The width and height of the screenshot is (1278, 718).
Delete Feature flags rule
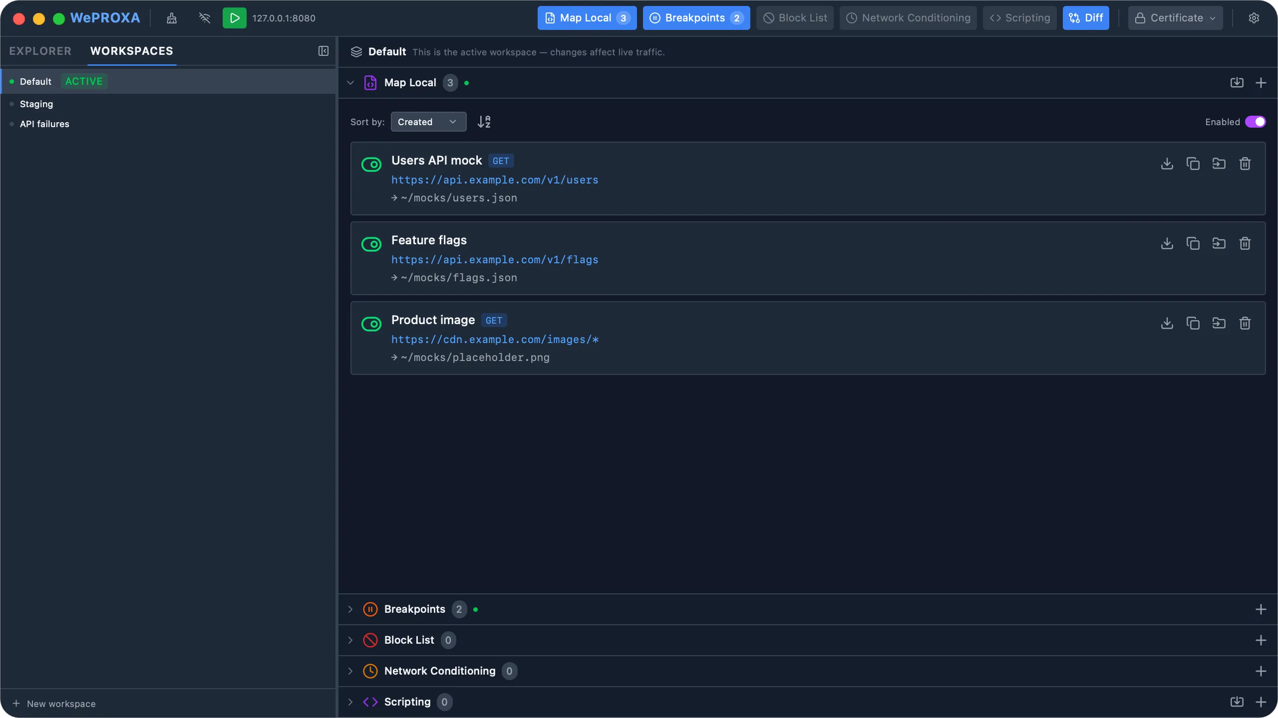[1245, 243]
